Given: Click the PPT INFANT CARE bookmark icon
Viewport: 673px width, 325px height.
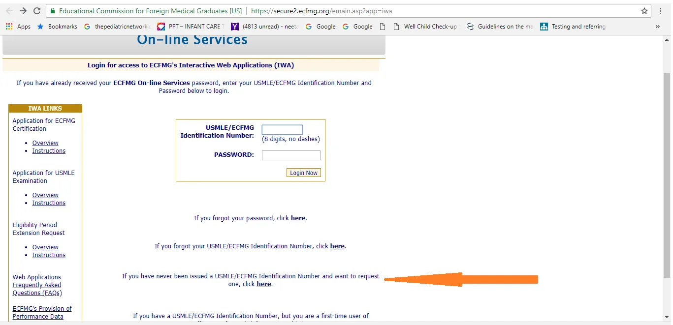Looking at the screenshot, I should click(161, 26).
